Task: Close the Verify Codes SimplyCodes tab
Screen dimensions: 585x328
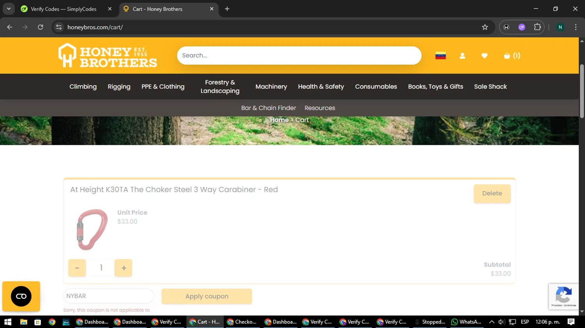Action: (110, 9)
